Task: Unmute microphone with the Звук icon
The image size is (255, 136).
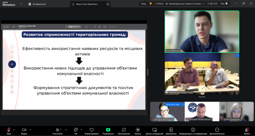Action: [9, 130]
